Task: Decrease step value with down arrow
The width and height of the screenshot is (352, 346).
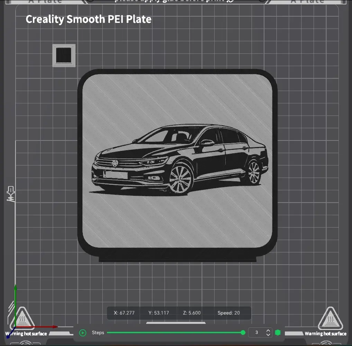Action: [268, 335]
